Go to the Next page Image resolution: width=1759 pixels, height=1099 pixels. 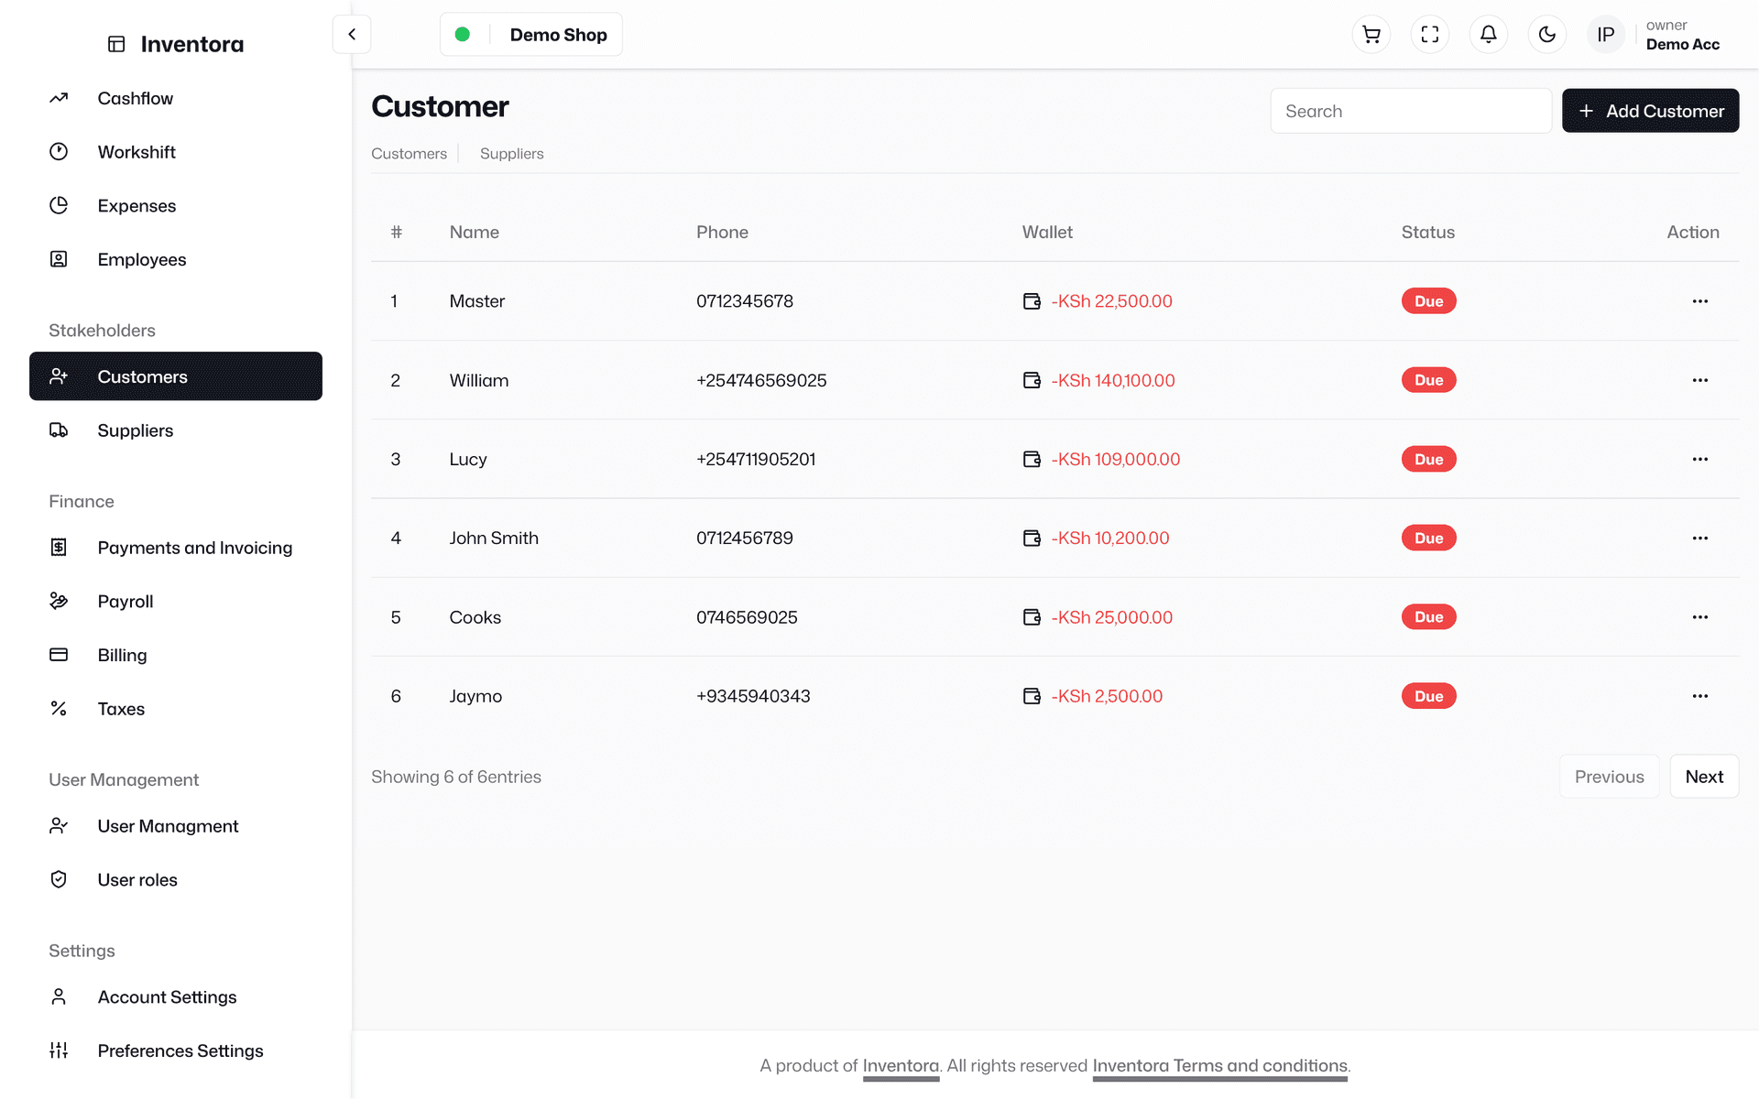pyautogui.click(x=1704, y=777)
